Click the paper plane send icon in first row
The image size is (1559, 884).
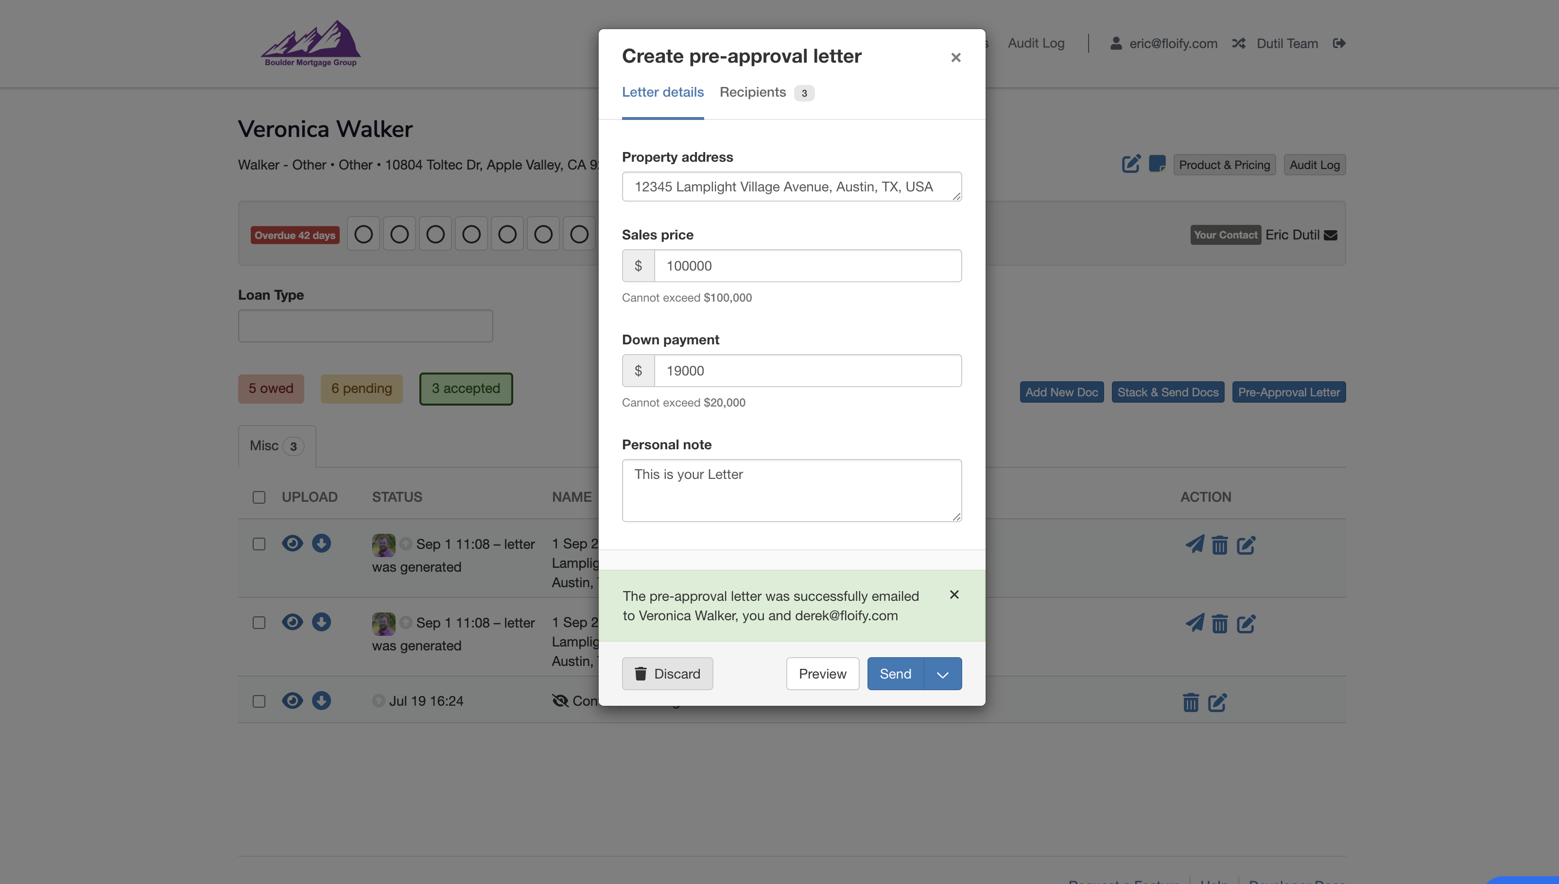tap(1195, 544)
